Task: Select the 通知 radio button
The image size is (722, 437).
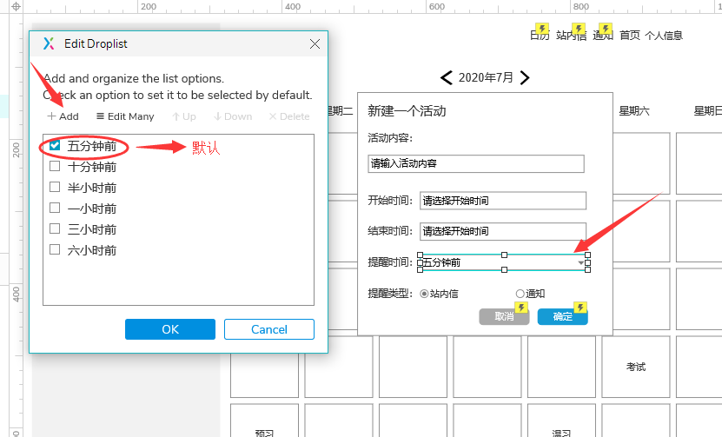Action: click(x=520, y=294)
